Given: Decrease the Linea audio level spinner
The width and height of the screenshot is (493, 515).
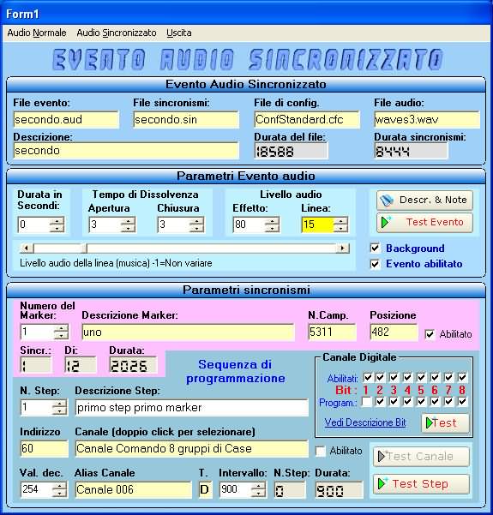Looking at the screenshot, I should (x=341, y=228).
